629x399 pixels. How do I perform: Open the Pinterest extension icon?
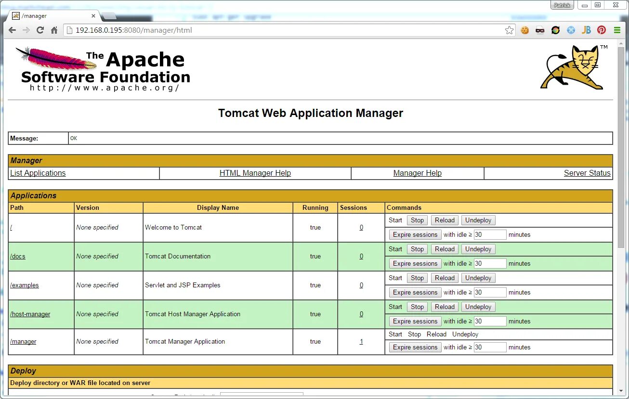[602, 30]
